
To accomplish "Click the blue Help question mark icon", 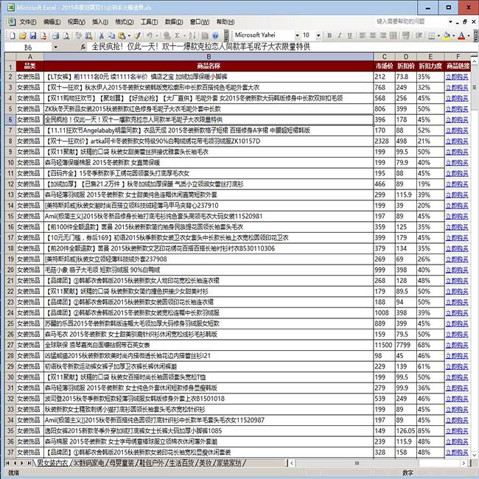I will pyautogui.click(x=215, y=36).
